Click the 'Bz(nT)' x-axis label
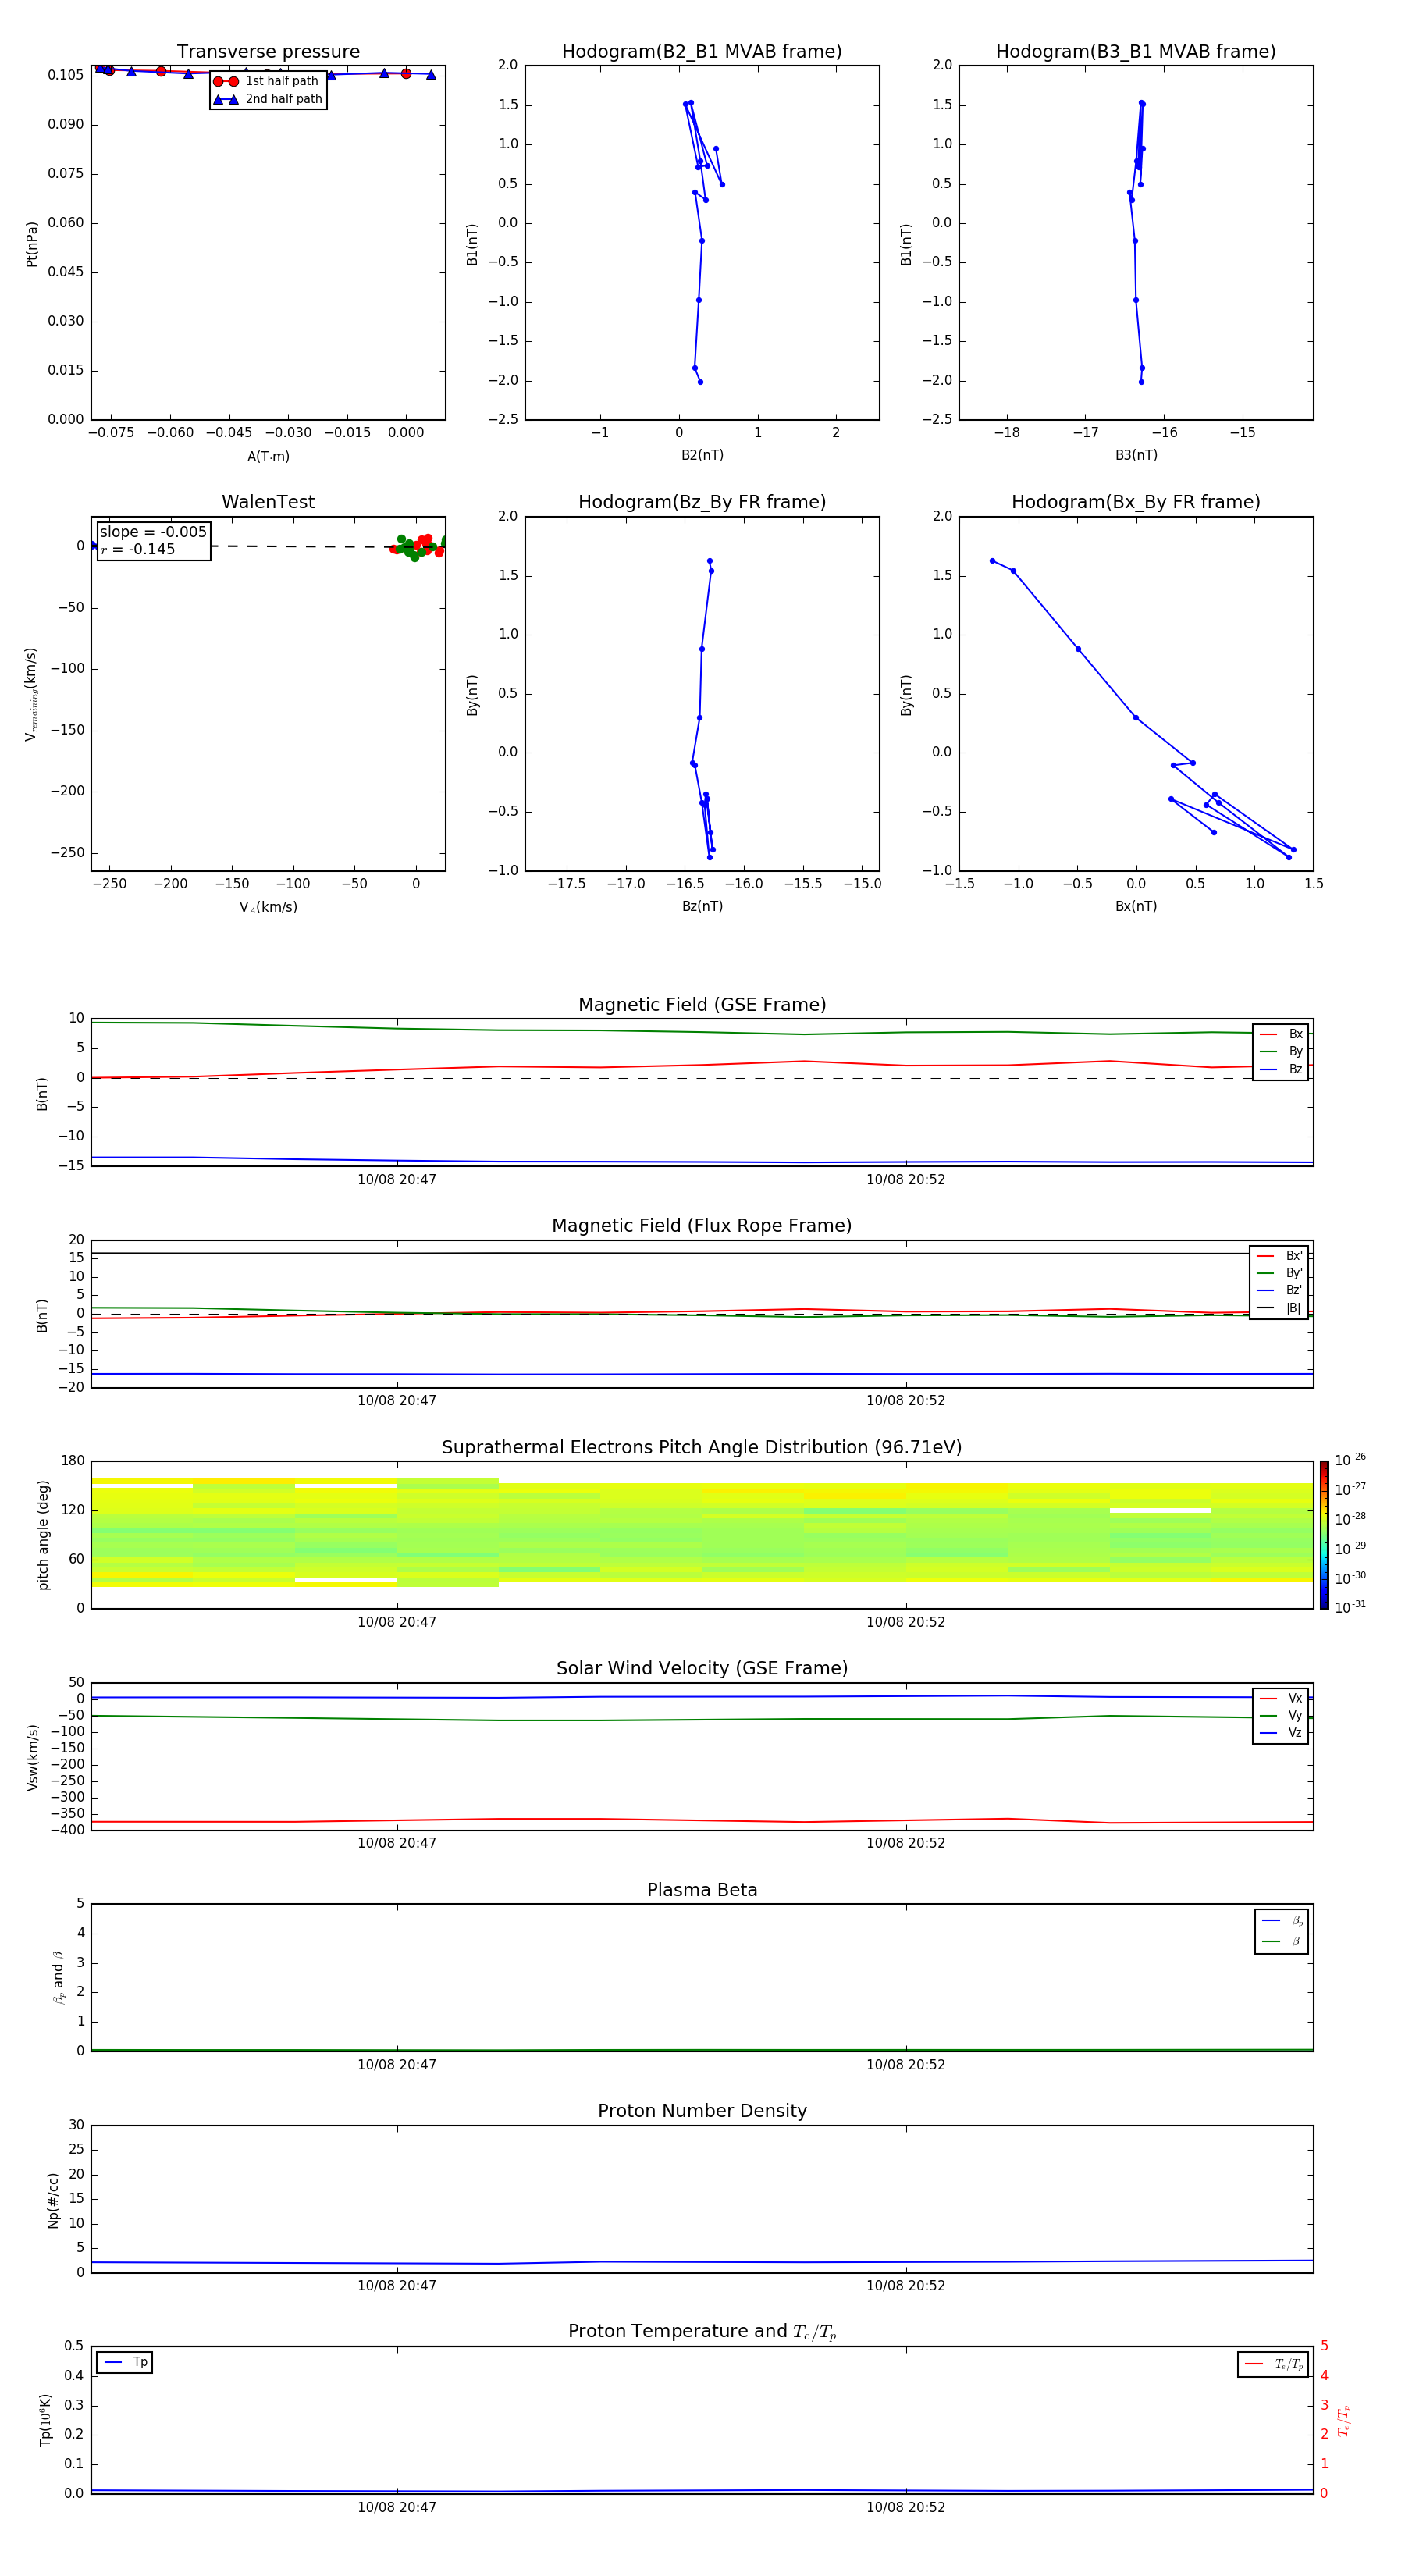The width and height of the screenshot is (1405, 2576). (x=702, y=906)
